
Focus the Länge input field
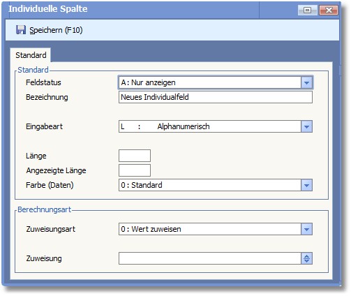pyautogui.click(x=135, y=156)
